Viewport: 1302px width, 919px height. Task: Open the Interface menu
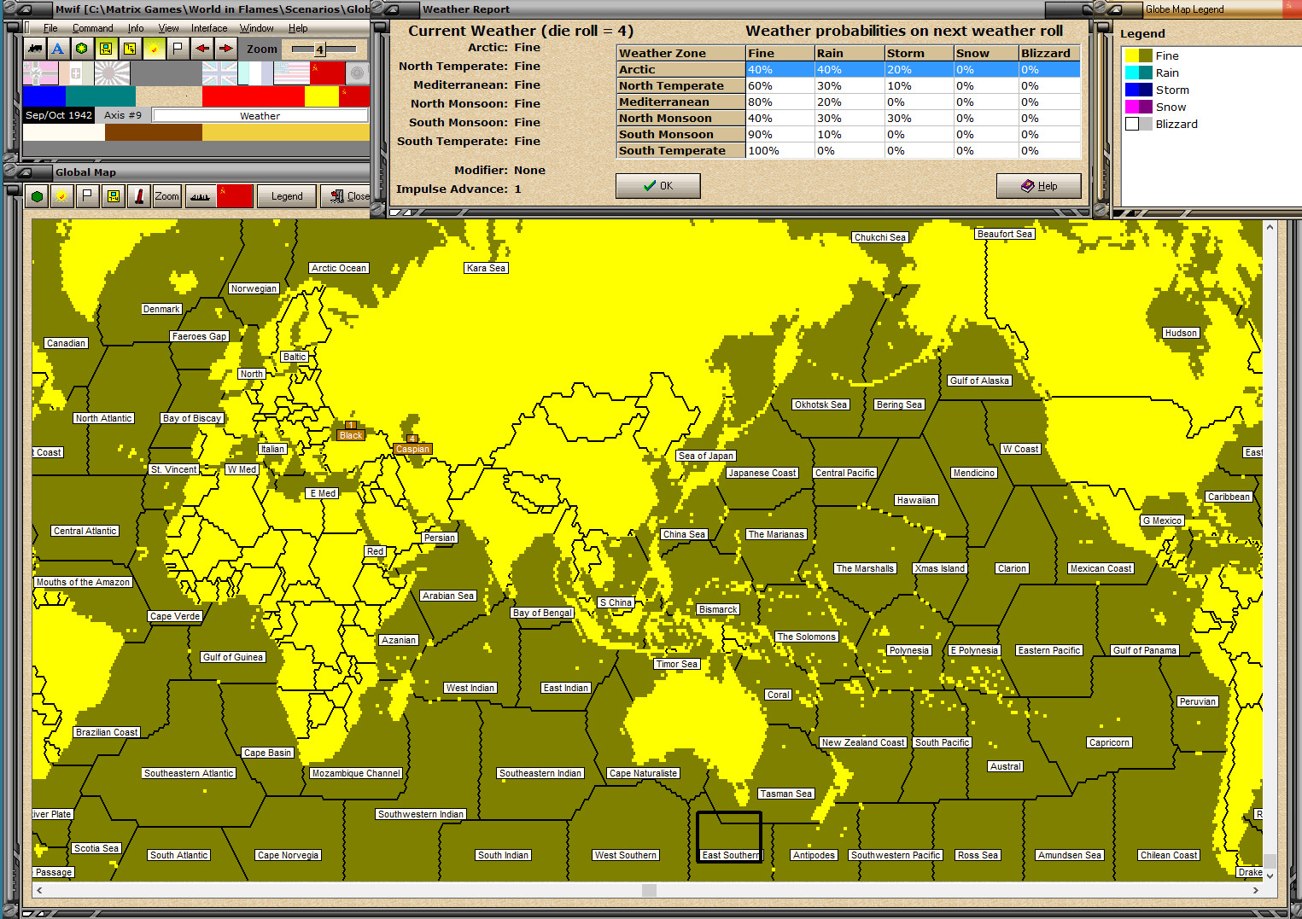pos(209,28)
